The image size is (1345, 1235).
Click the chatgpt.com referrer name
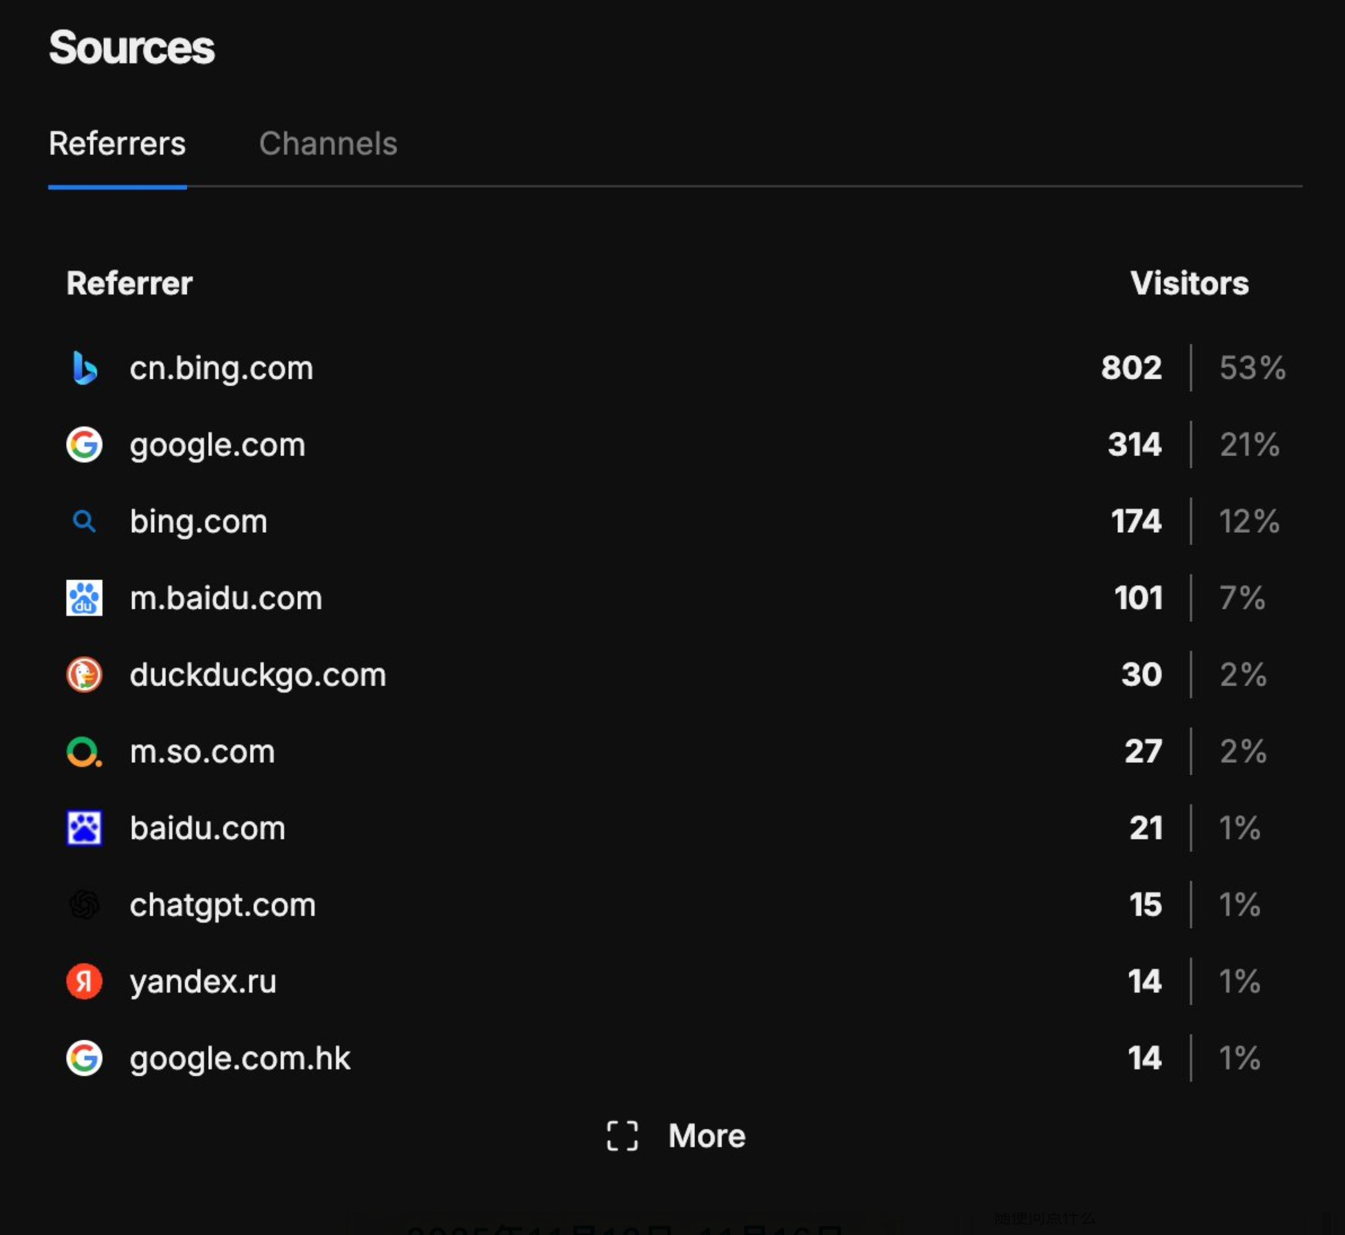(222, 906)
